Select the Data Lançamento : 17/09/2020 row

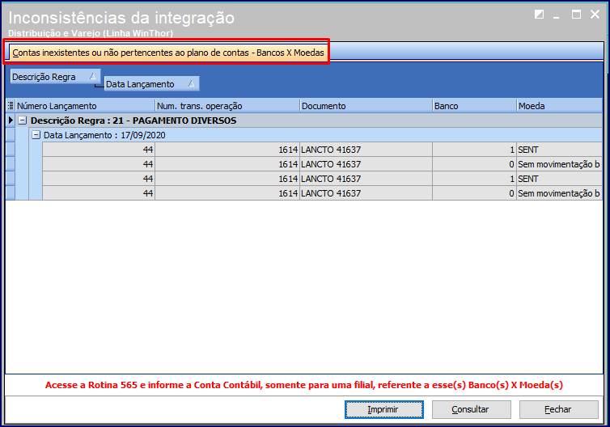(x=316, y=135)
